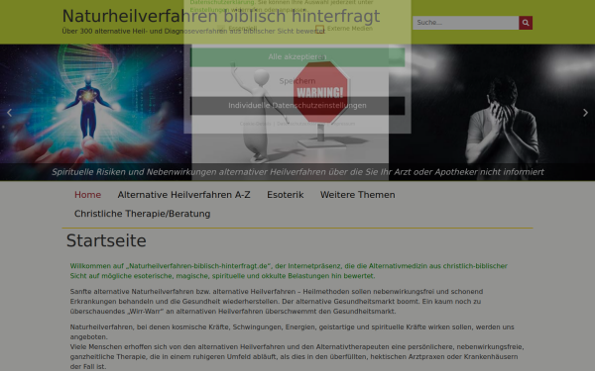Click the tagline 'Über 300 alternative Heil- und Diagnoseverfahren'
595x371 pixels.
click(x=193, y=31)
